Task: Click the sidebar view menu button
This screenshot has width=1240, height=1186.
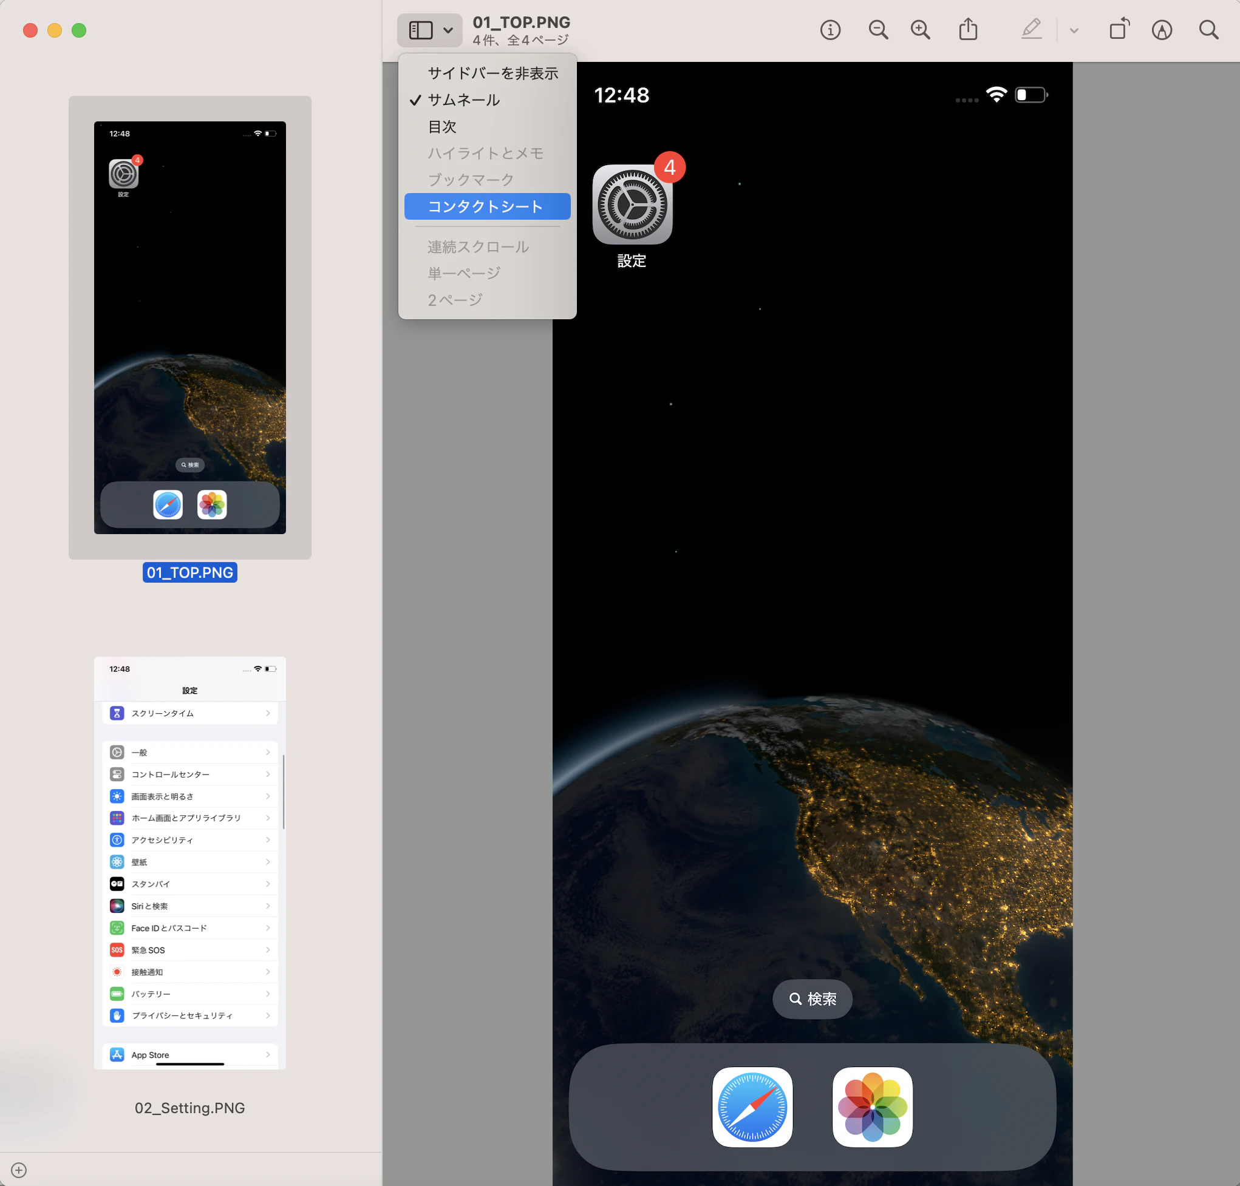Action: [x=420, y=30]
